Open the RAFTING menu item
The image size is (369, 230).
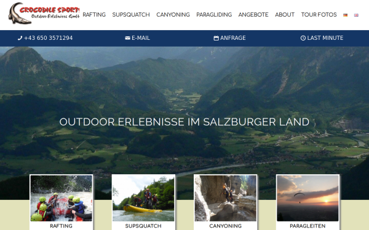pyautogui.click(x=94, y=15)
